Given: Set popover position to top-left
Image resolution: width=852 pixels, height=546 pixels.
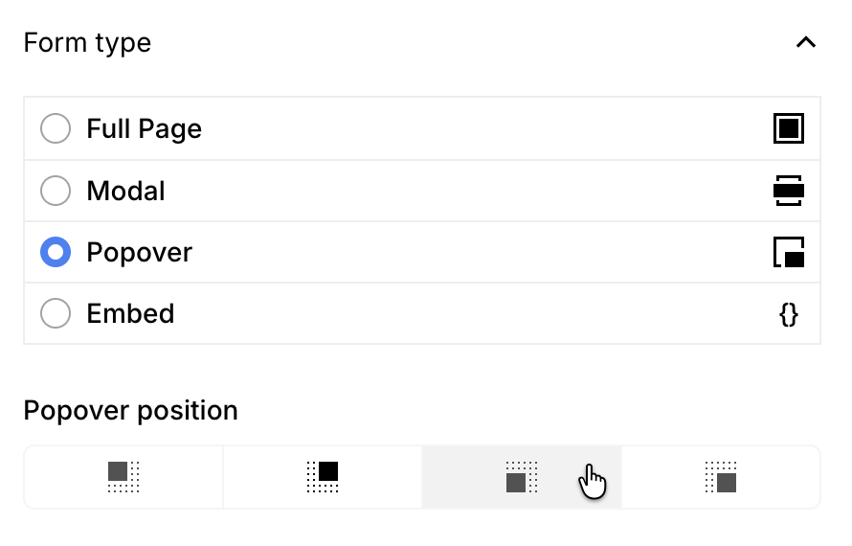Looking at the screenshot, I should pos(123,477).
